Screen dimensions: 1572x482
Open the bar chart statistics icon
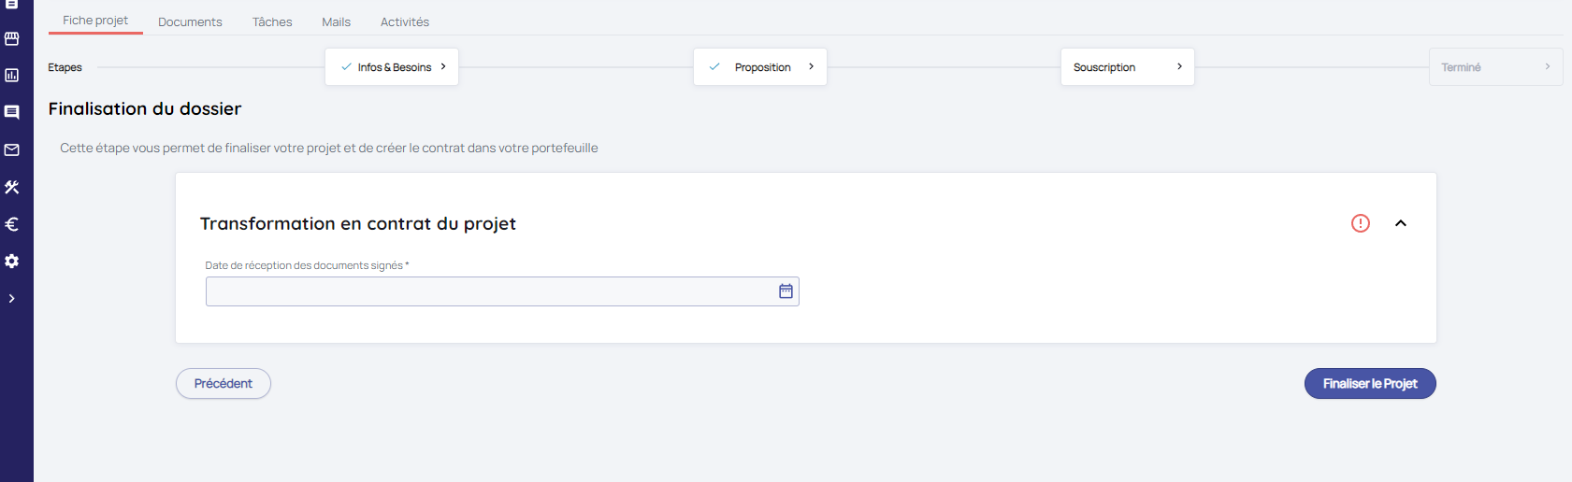coord(12,76)
